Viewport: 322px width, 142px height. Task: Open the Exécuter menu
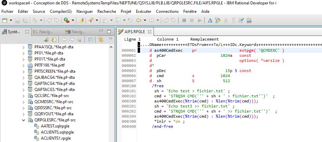point(143,11)
